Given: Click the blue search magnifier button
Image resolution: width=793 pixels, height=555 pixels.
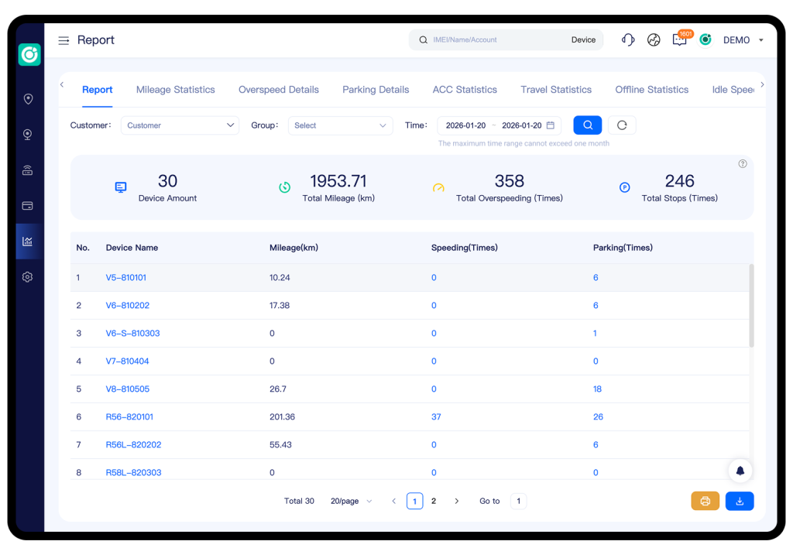Looking at the screenshot, I should pos(587,125).
